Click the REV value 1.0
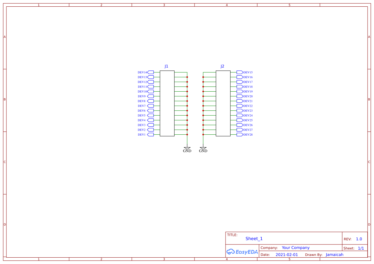Image resolution: width=374 pixels, height=264 pixels. tap(359, 239)
